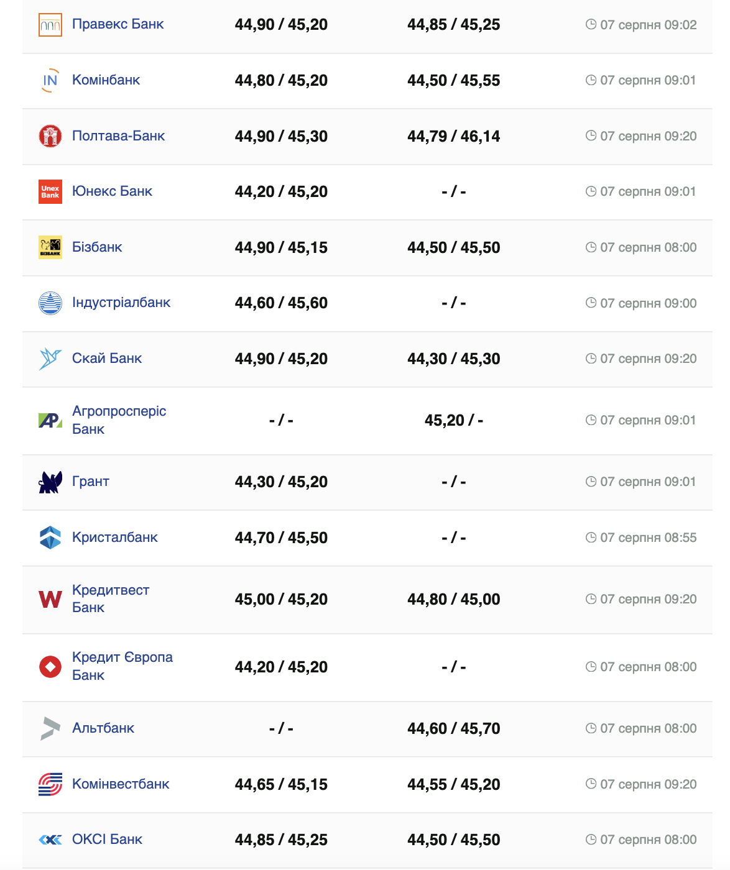
Task: Click the Кредитвест Банк W logo
Action: [50, 600]
